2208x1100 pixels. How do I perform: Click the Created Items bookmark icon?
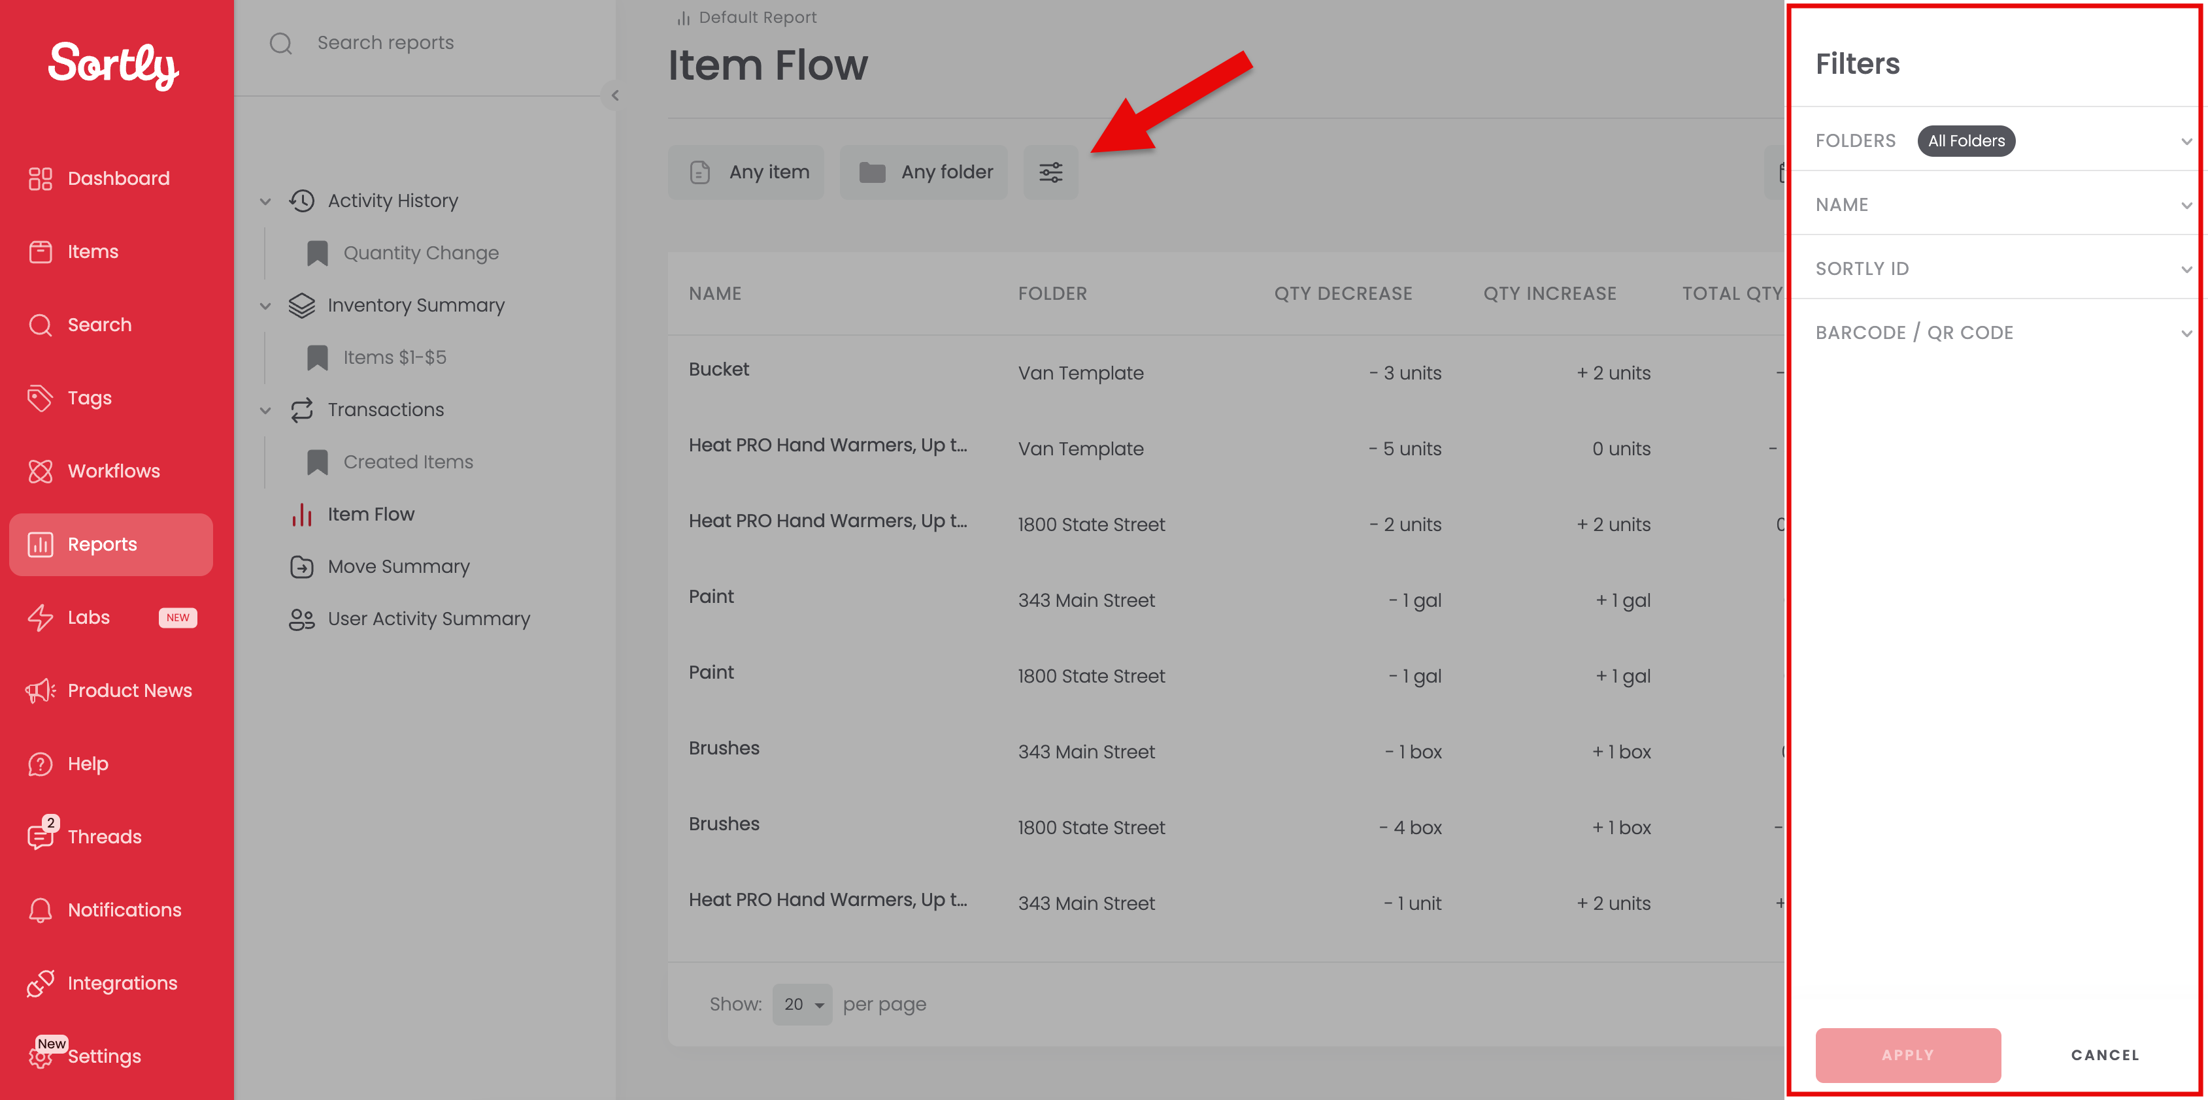(318, 462)
